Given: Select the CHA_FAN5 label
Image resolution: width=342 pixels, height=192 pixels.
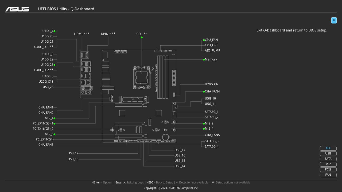Looking at the screenshot, I should (212, 135).
